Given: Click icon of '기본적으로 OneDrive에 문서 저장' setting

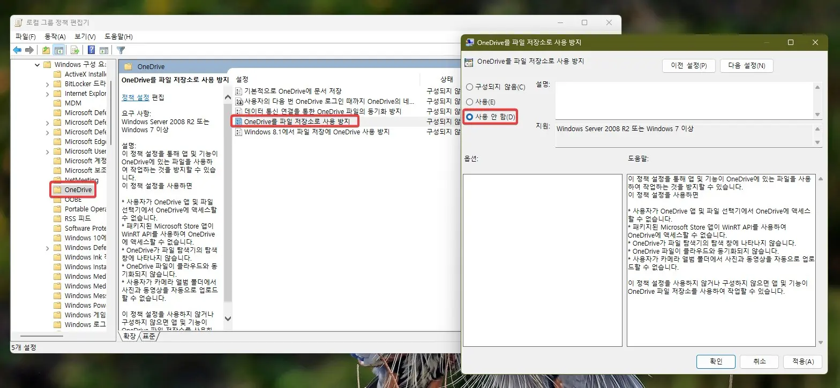Looking at the screenshot, I should 239,91.
